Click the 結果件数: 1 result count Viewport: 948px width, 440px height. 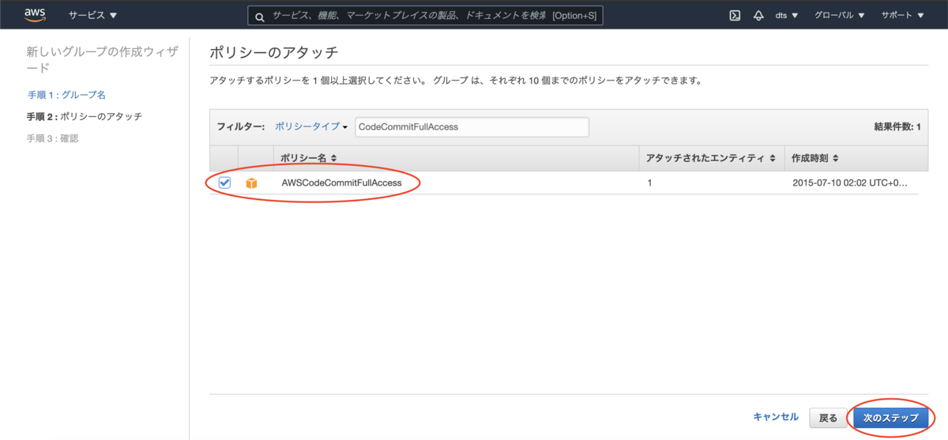point(897,126)
